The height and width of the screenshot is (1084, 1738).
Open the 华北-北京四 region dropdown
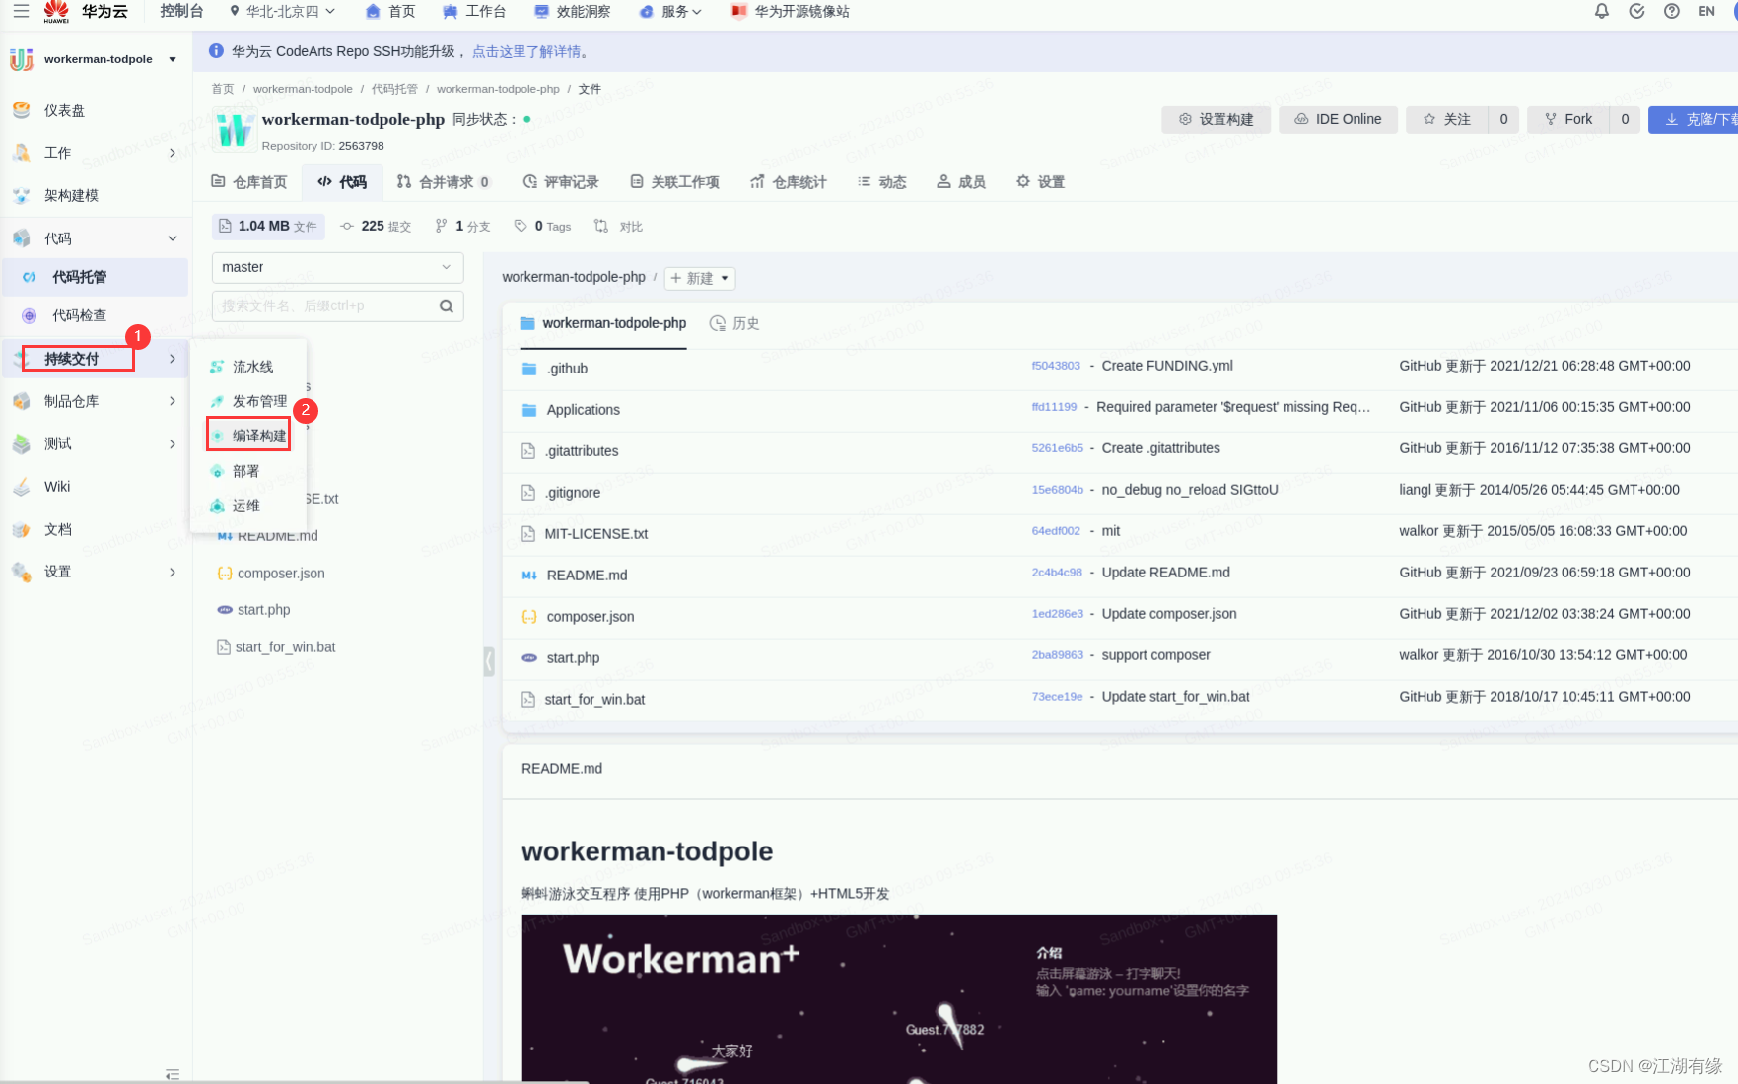coord(282,11)
